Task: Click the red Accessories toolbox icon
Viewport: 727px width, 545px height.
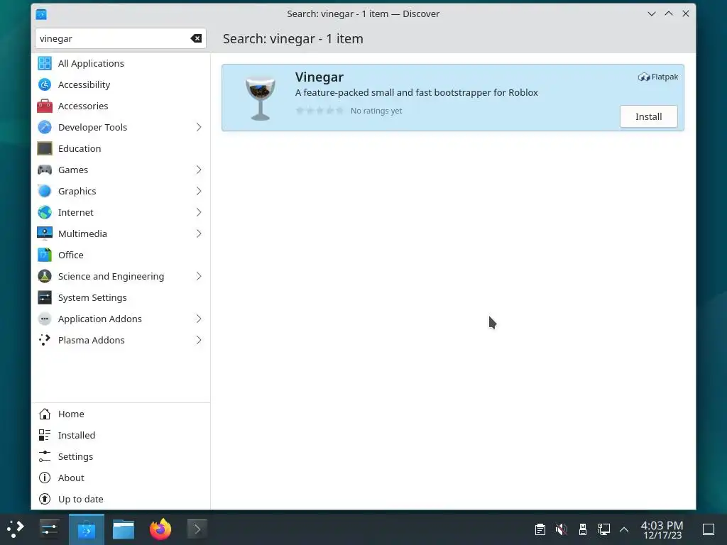Action: point(45,106)
